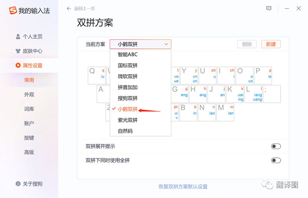Click the Q key tile
308x198 pixels.
click(96, 75)
